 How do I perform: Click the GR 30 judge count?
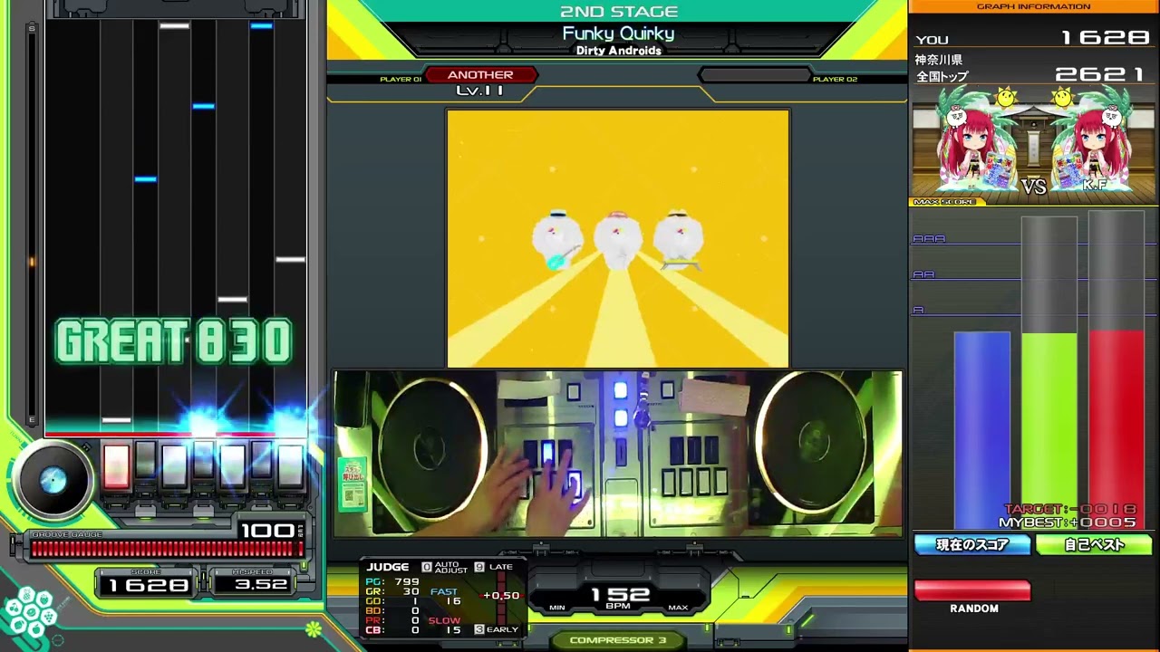393,591
